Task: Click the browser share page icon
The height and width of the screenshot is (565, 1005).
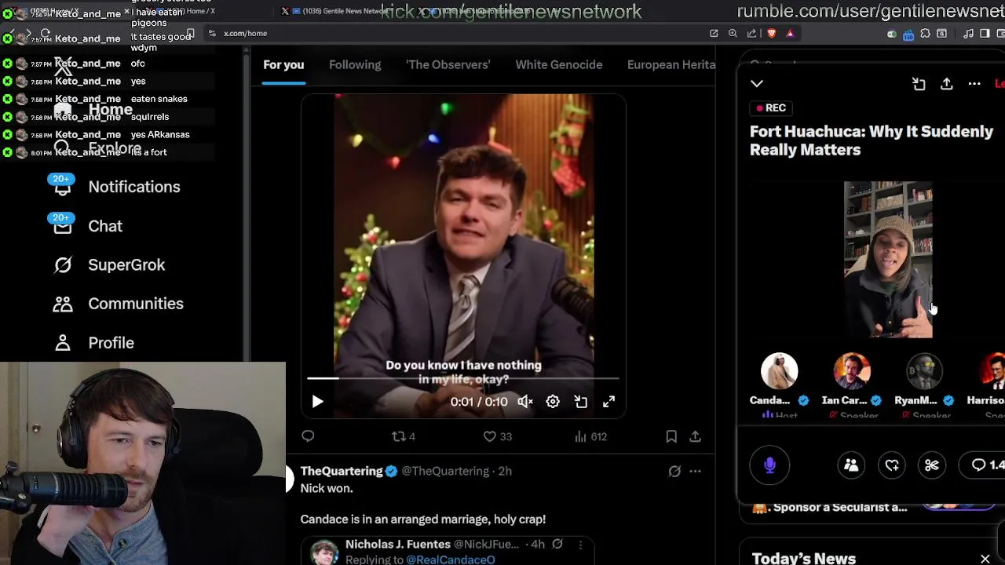Action: 751,33
